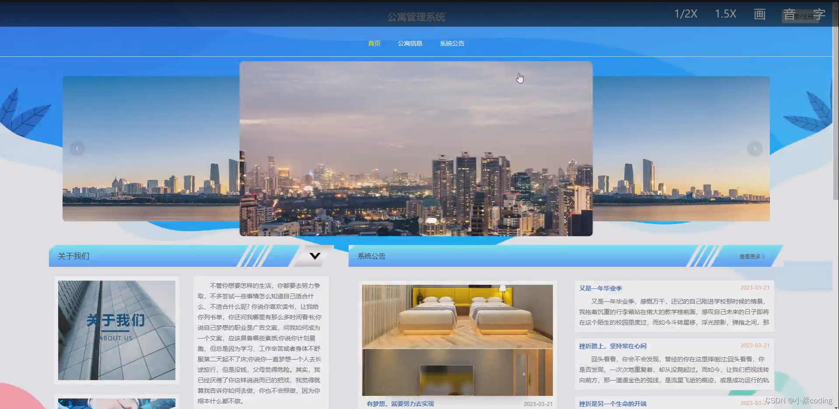The width and height of the screenshot is (839, 409).
Task: Toggle the 音 audio overlay button
Action: (x=789, y=14)
